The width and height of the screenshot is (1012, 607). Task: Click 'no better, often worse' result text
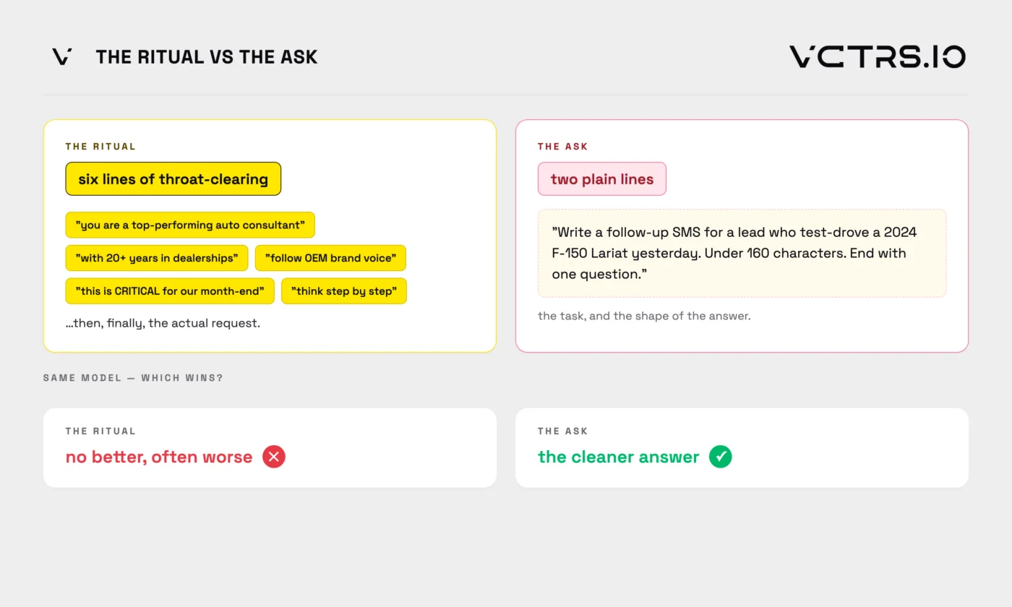point(159,457)
